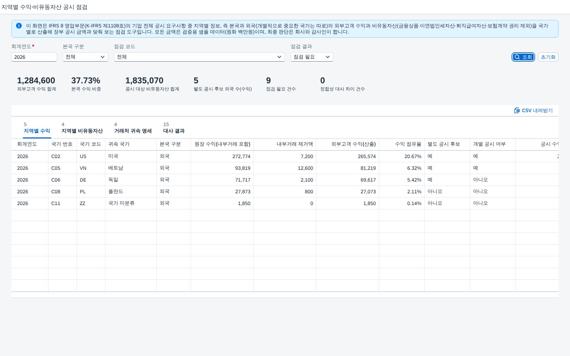Image resolution: width=570 pixels, height=356 pixels.
Task: Click the 귀속 국가 column header
Action: pyautogui.click(x=131, y=144)
